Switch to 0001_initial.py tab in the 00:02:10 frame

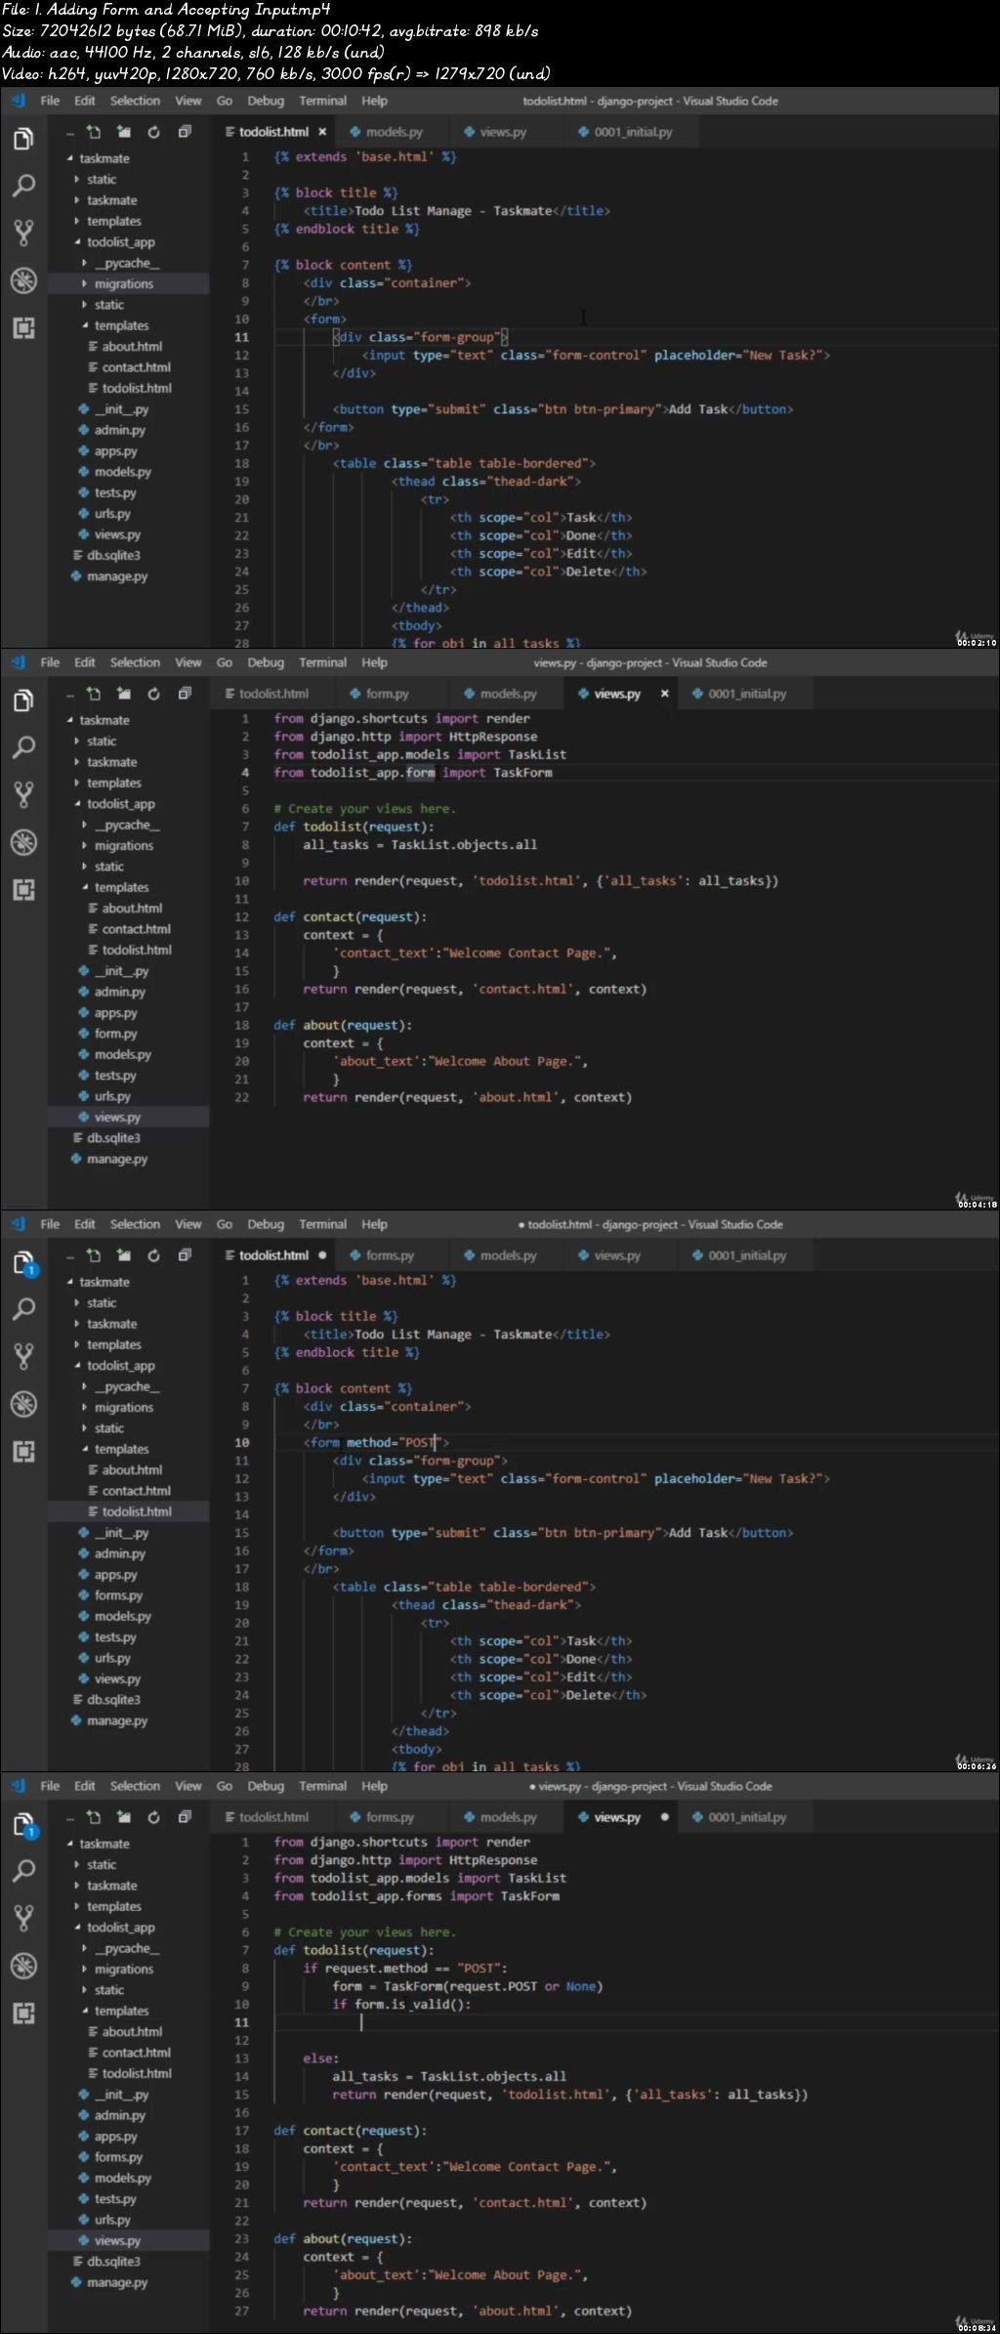click(x=633, y=132)
